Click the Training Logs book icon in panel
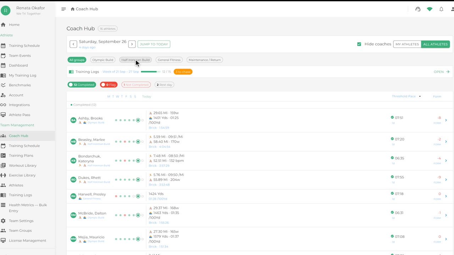This screenshot has height=255, width=454. click(71, 72)
